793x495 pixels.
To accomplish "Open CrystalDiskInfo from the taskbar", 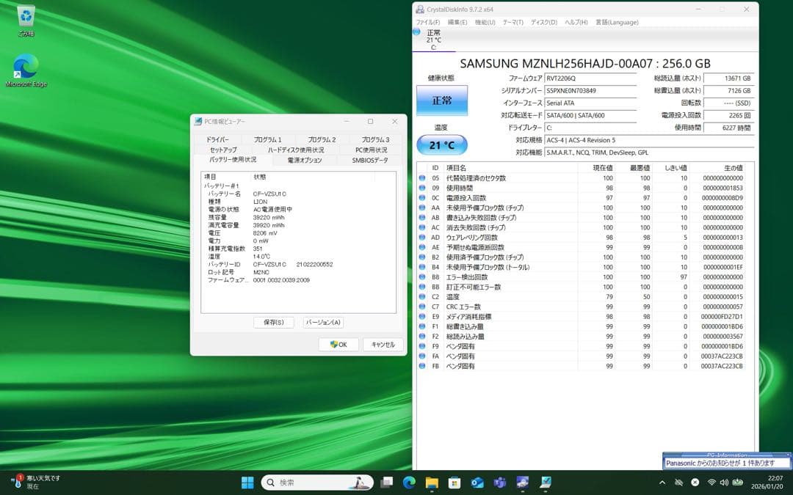I will point(523,483).
